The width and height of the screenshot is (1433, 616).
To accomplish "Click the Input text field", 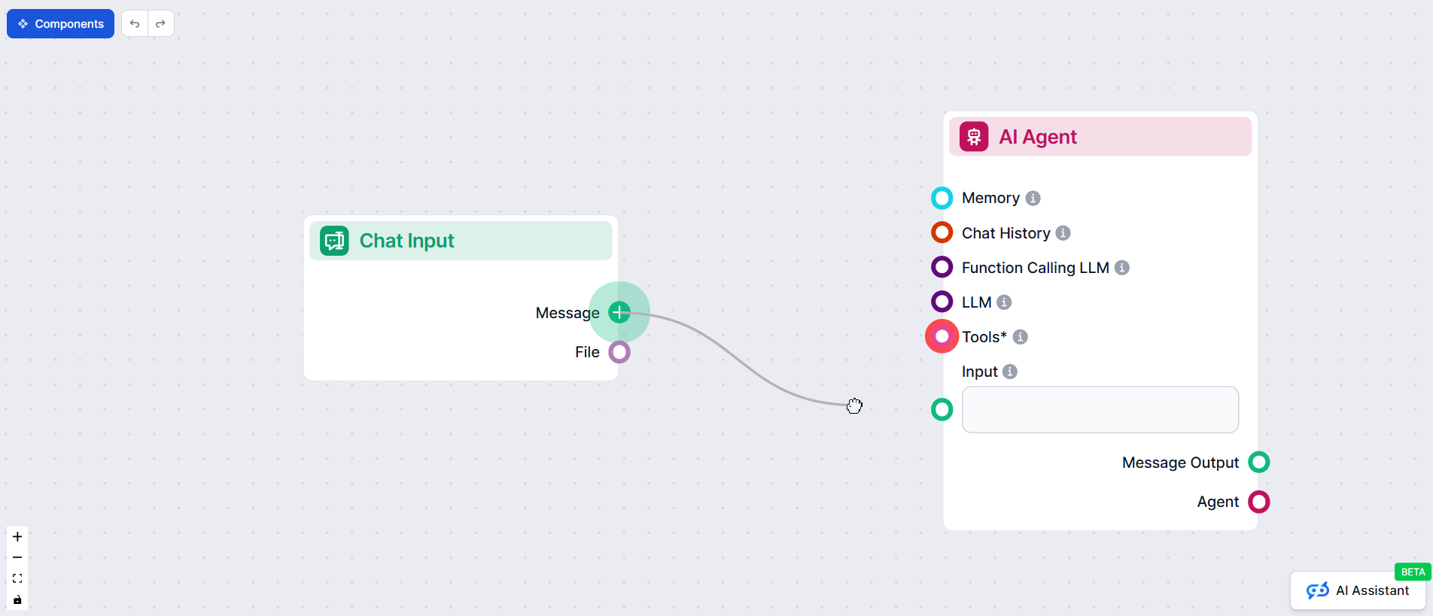I will click(x=1100, y=410).
